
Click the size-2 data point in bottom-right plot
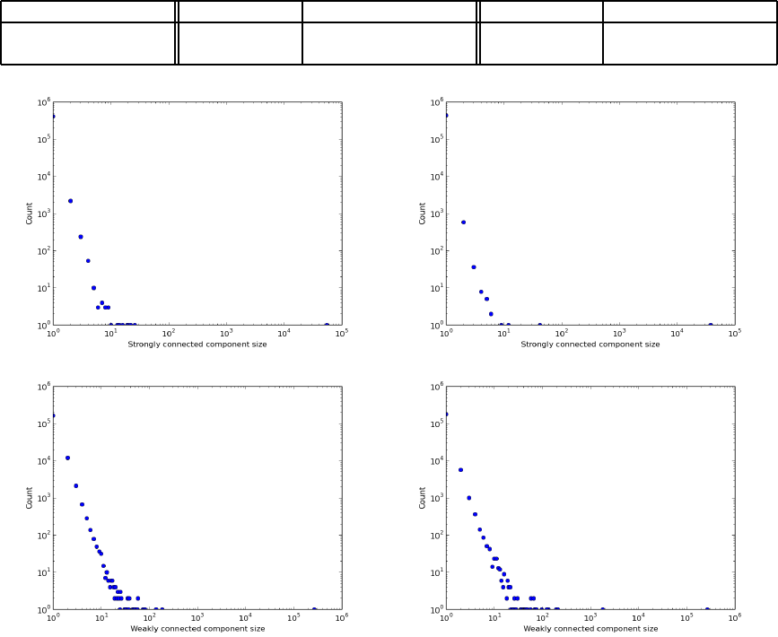click(460, 470)
